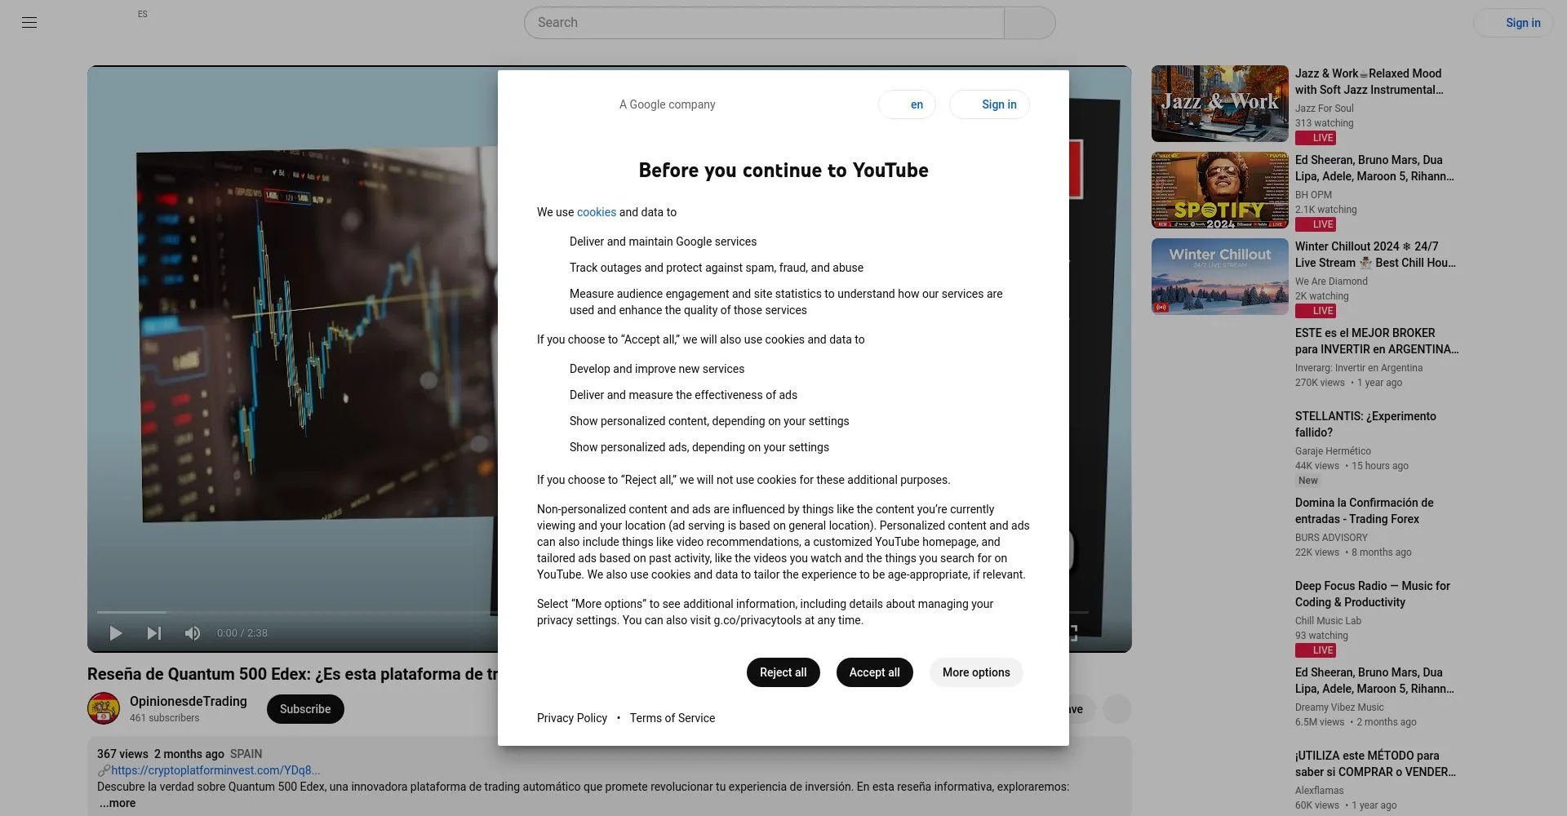This screenshot has width=1567, height=816.
Task: Click Jazz For Soul channel name
Action: pos(1324,109)
